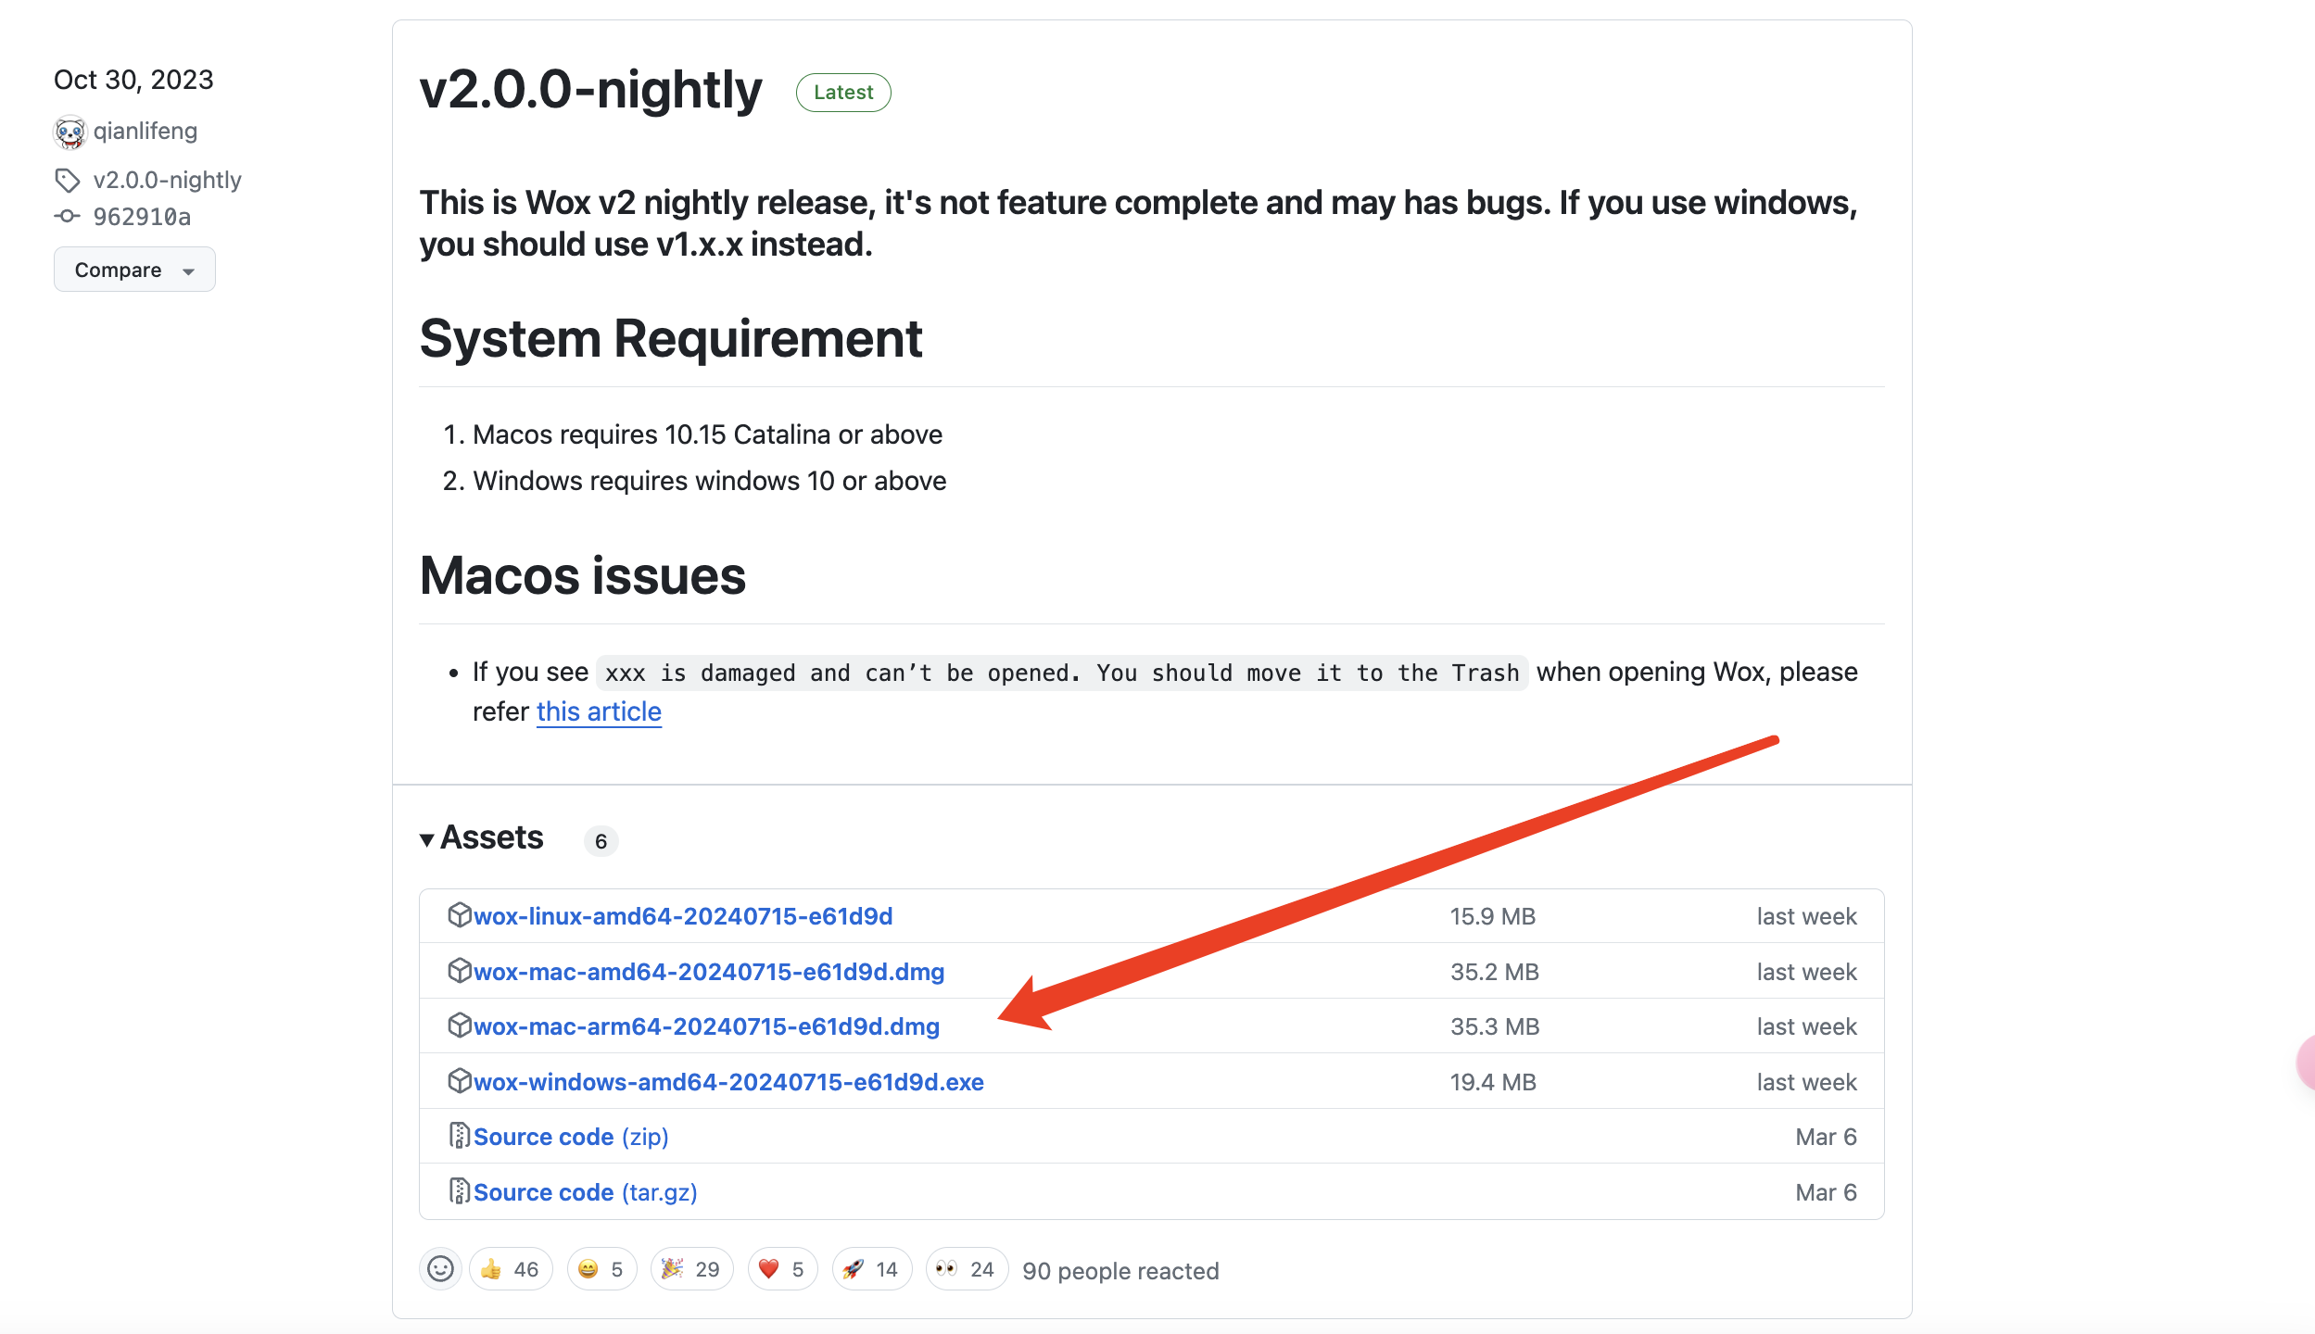
Task: Open the 'this article' link
Action: (x=599, y=711)
